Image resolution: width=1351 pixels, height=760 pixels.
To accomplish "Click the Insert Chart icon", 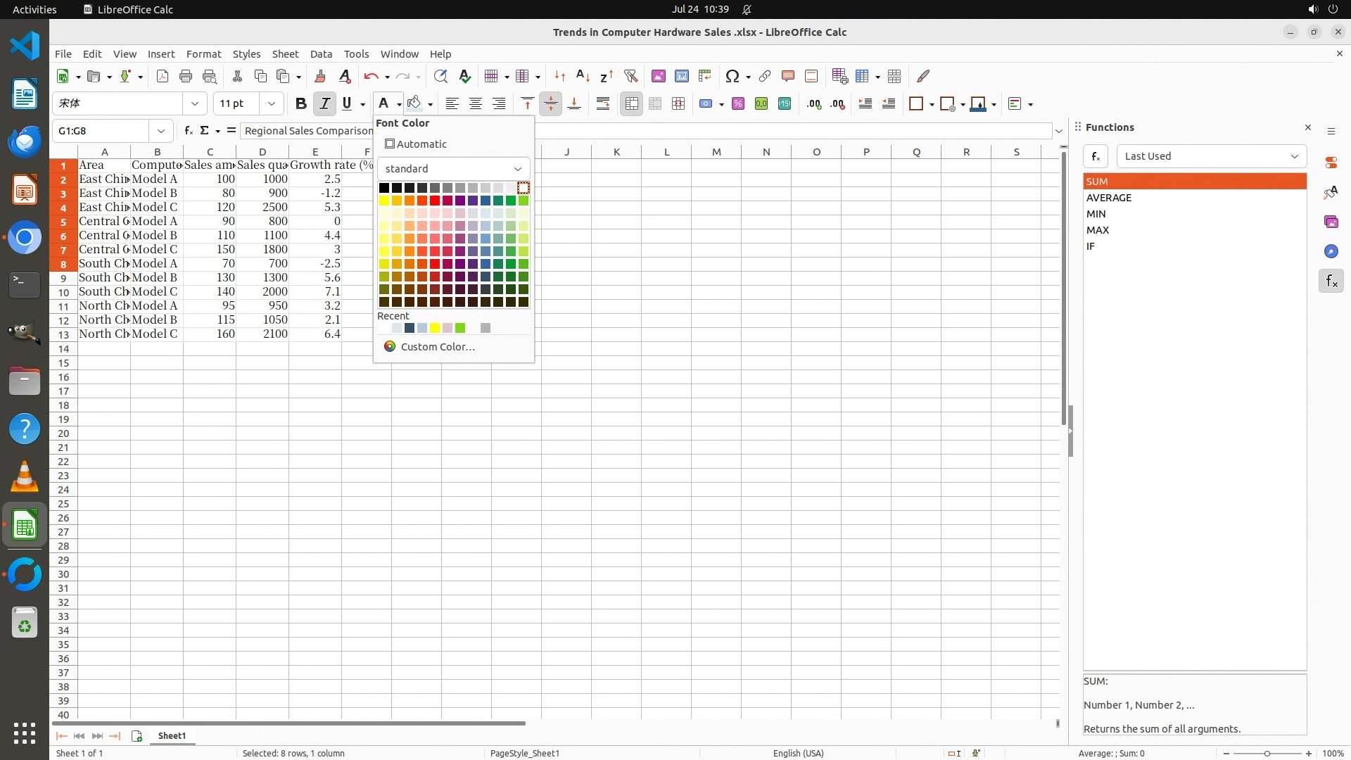I will pyautogui.click(x=681, y=76).
